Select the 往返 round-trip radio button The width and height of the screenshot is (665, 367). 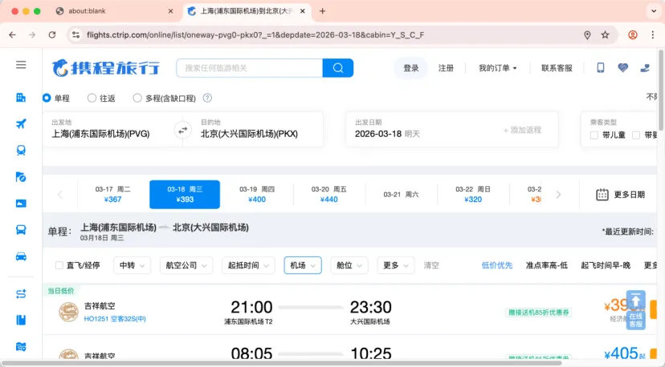(92, 99)
